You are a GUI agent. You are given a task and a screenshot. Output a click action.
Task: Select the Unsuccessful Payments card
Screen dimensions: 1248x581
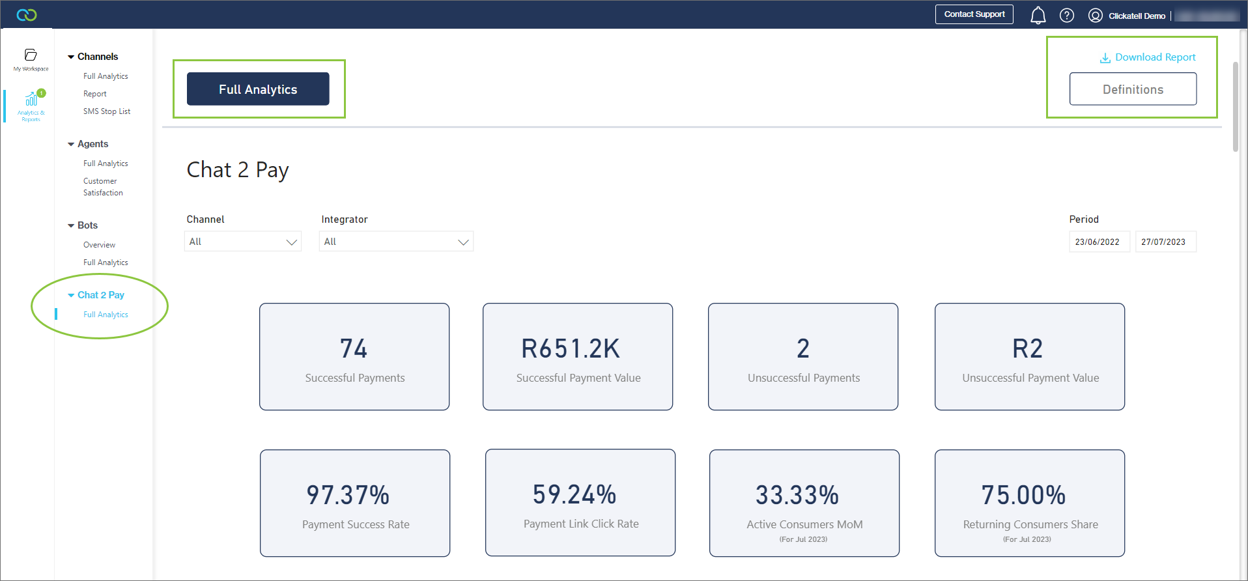point(803,357)
